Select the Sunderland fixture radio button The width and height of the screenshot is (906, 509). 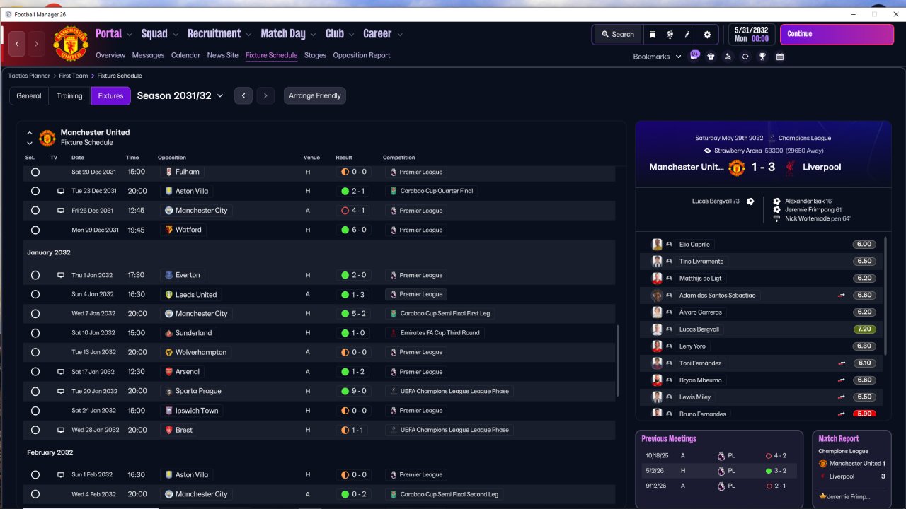pos(35,333)
